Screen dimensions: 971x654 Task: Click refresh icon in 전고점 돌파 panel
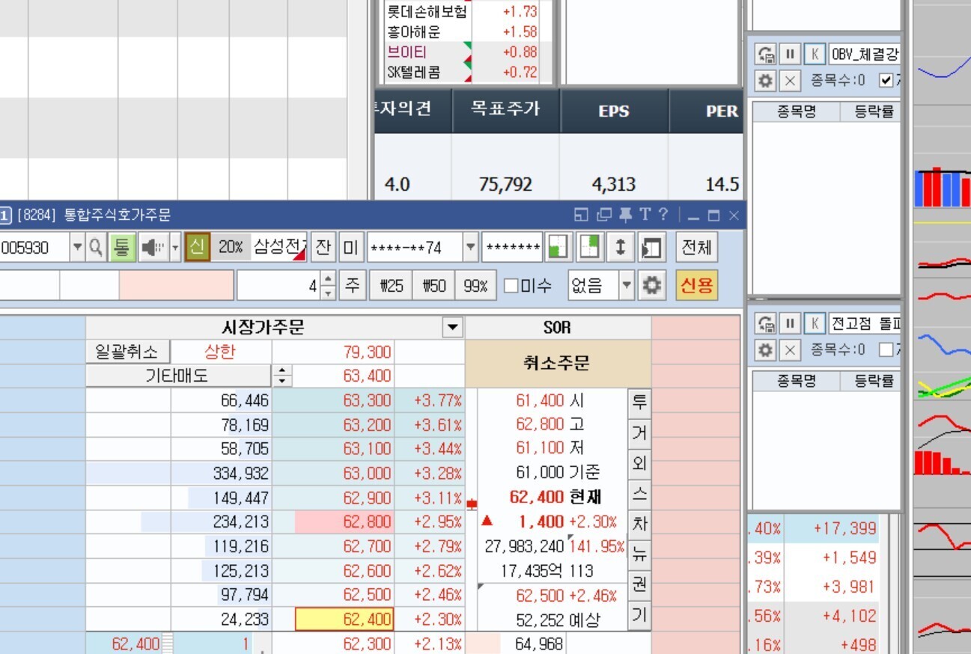[766, 324]
